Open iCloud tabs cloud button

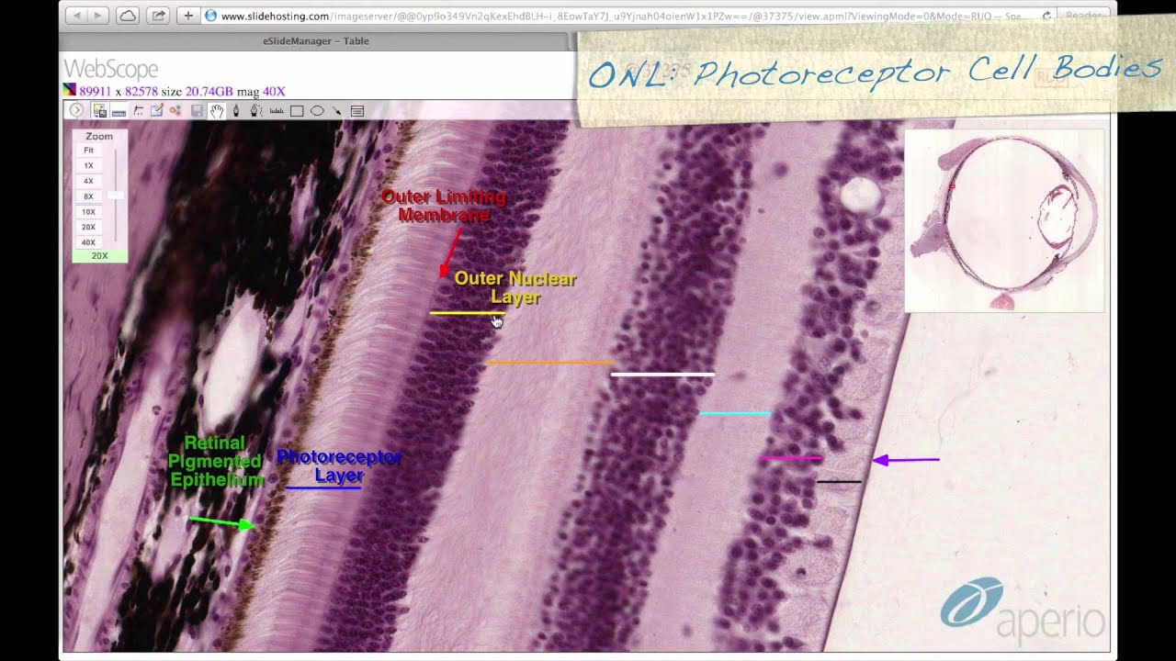(x=128, y=16)
